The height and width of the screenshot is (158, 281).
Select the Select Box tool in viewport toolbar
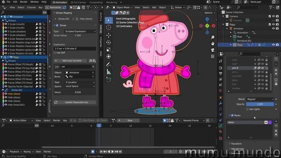(108, 20)
